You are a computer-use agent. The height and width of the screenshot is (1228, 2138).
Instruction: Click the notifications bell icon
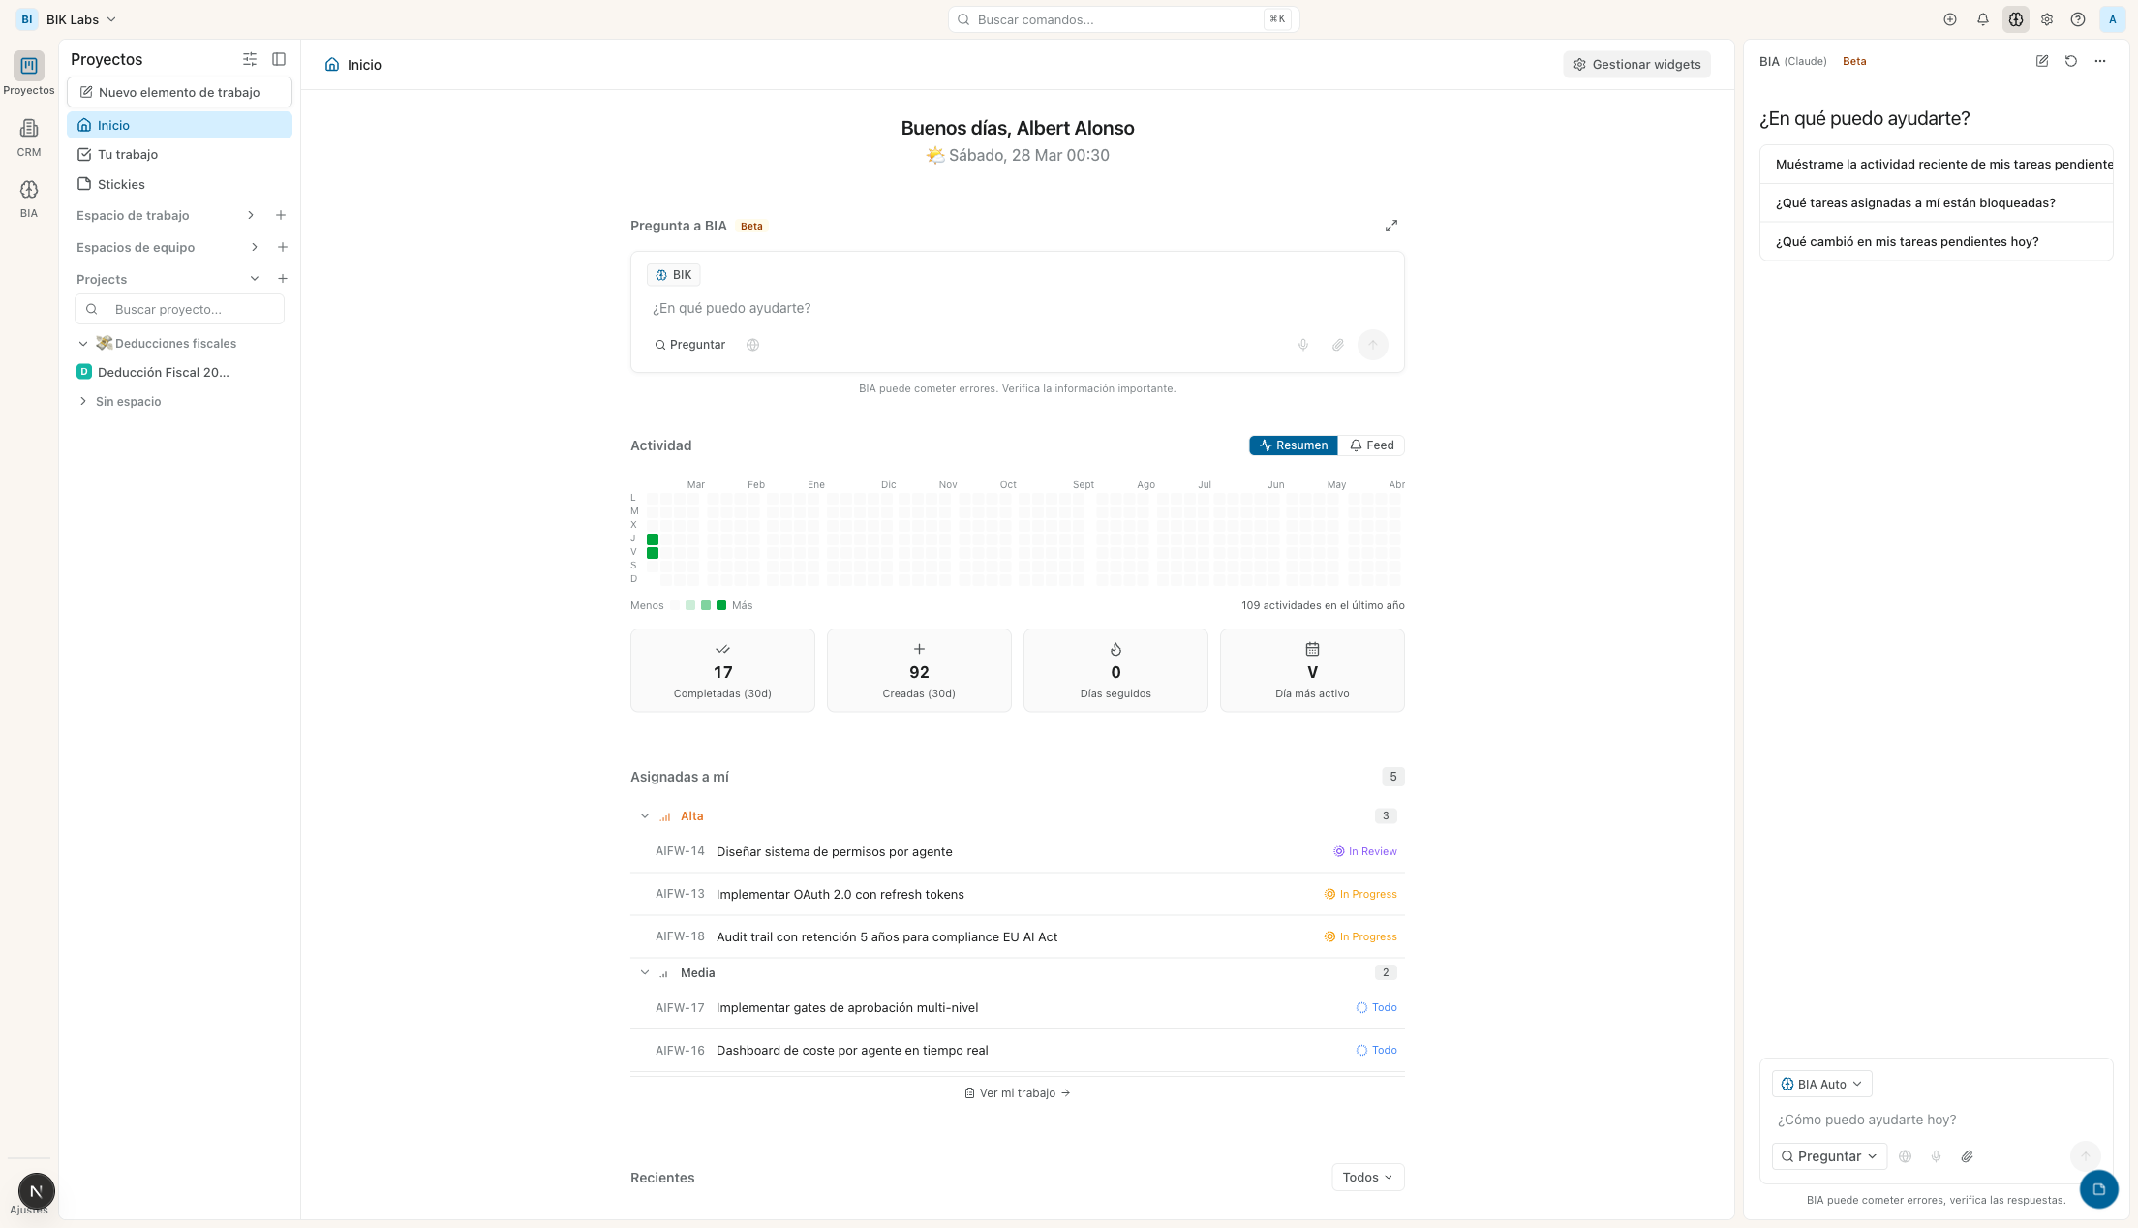click(x=1982, y=19)
